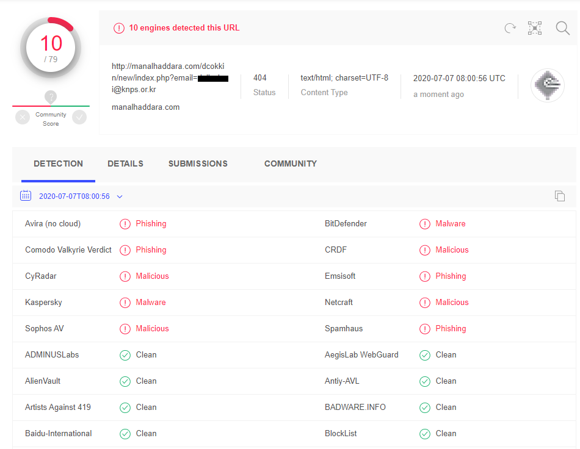Open the COMMUNITY tab
This screenshot has width=580, height=449.
coord(291,163)
